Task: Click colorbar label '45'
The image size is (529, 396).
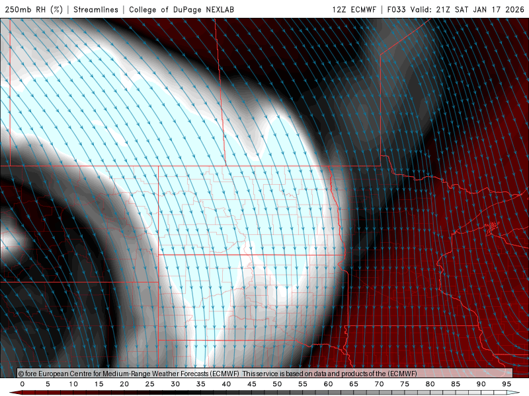Action: pos(252,384)
